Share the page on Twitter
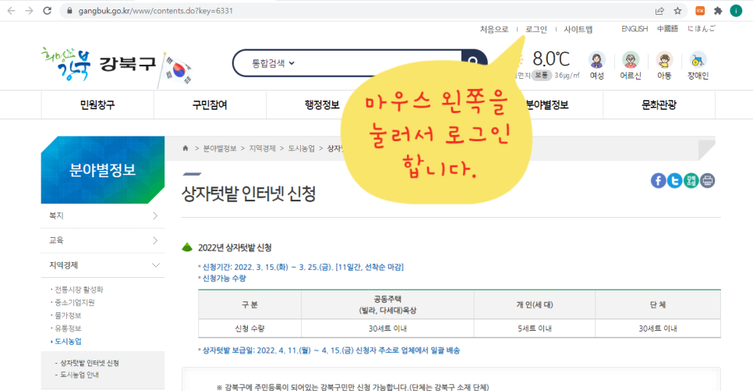Screen dimensions: 753x391 [x=675, y=181]
